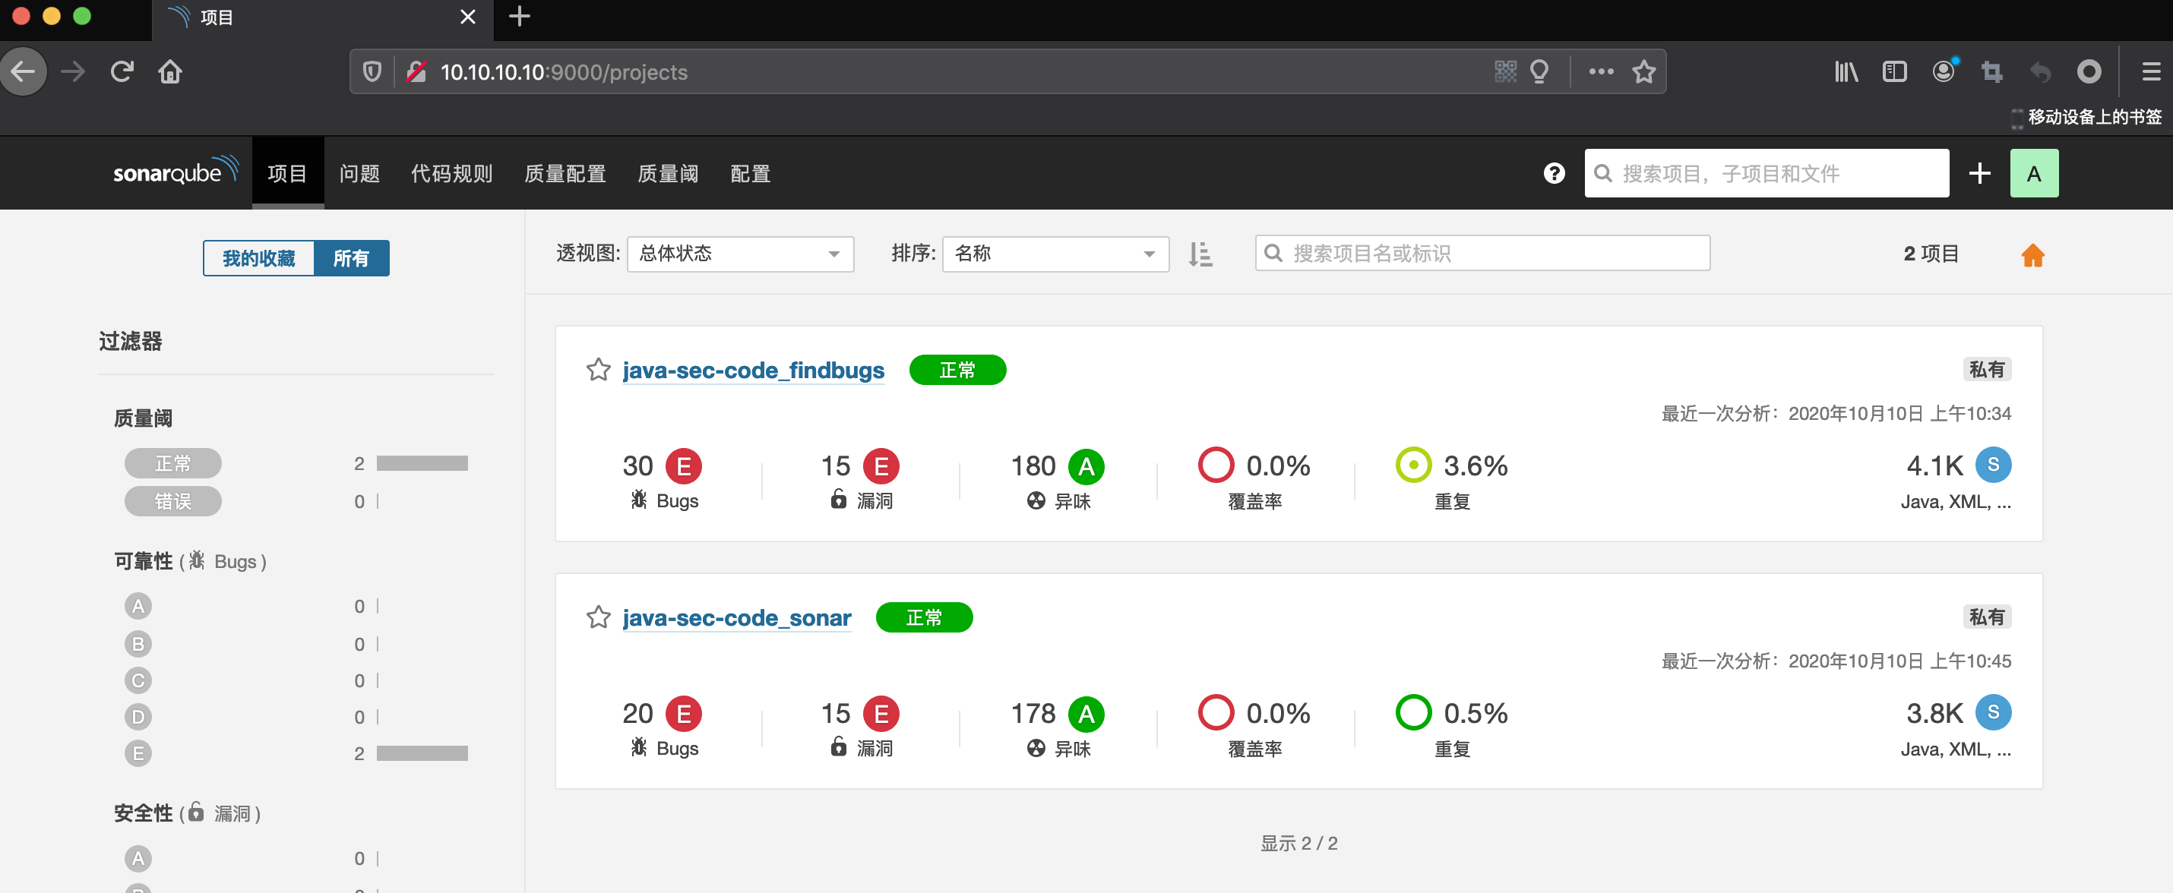Bookmark this page with star icon
Viewport: 2173px width, 893px height.
(1643, 71)
